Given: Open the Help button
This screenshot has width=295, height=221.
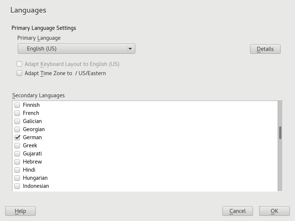Looking at the screenshot, I should click(x=20, y=211).
